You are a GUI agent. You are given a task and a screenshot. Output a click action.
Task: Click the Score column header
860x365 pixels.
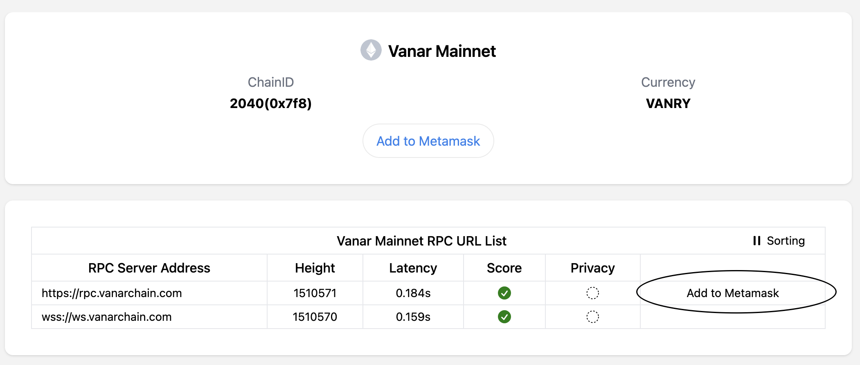504,268
